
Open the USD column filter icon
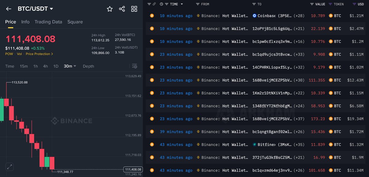[x=355, y=4]
